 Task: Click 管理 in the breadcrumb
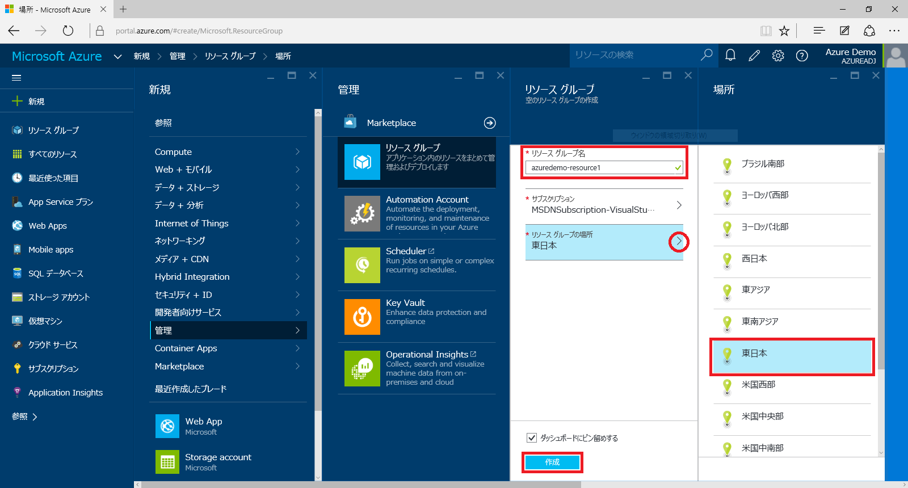coord(178,56)
